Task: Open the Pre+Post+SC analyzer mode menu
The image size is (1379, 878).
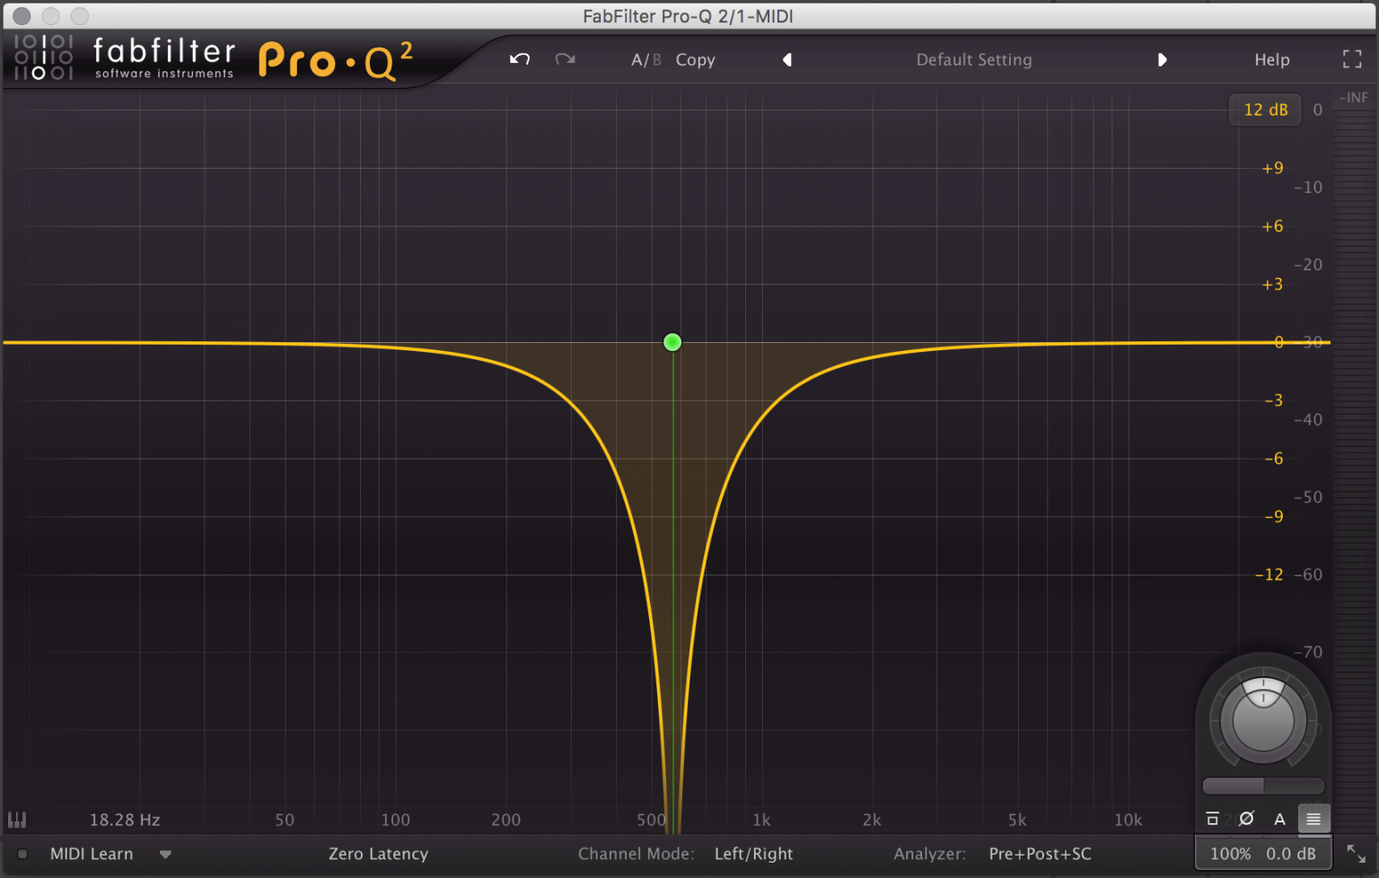Action: [x=1039, y=854]
